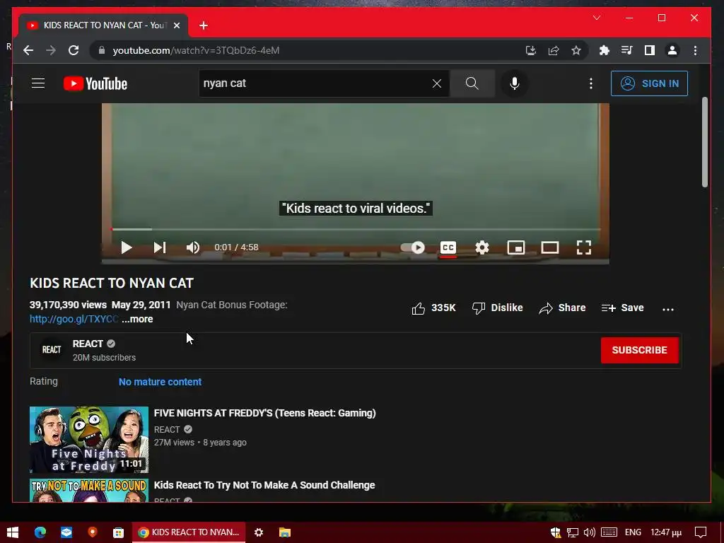Open the YouTube guide hamburger menu
Viewport: 724px width, 543px height.
tap(38, 83)
